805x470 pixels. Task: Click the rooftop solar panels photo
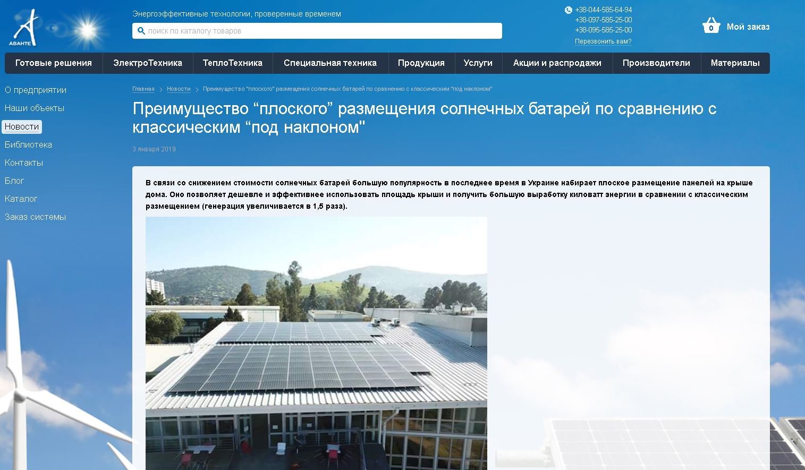pyautogui.click(x=316, y=343)
